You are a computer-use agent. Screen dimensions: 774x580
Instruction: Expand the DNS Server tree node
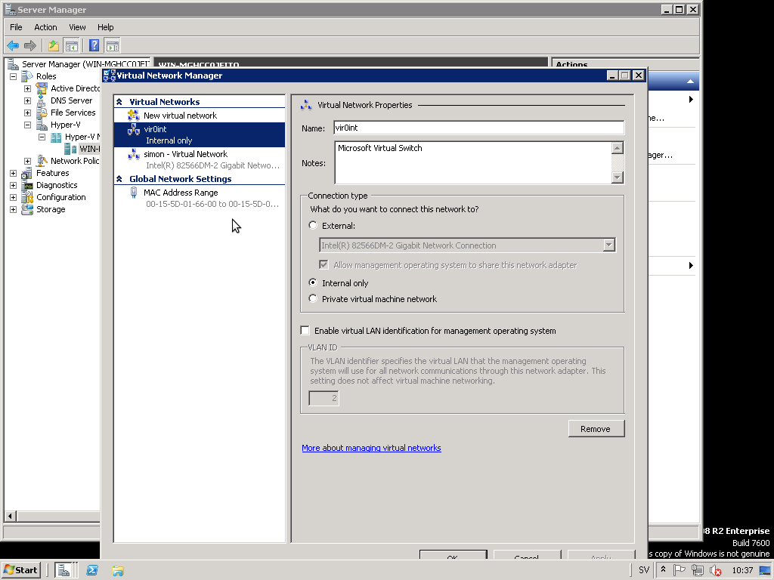[28, 100]
